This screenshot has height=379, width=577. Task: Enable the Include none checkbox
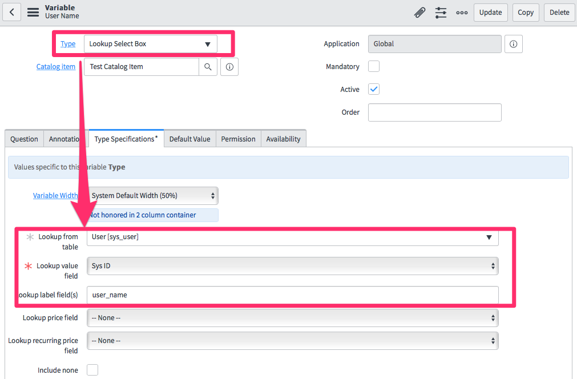coord(92,370)
